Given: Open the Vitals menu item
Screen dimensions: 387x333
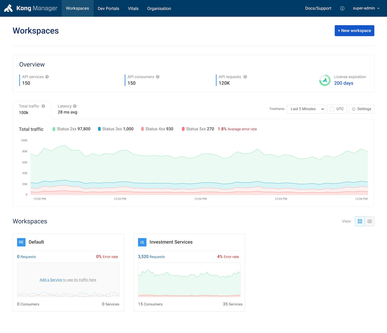Looking at the screenshot, I should click(133, 9).
